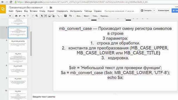The image size is (178, 100).
Task: Open the Вид menu
Action: point(26,11)
